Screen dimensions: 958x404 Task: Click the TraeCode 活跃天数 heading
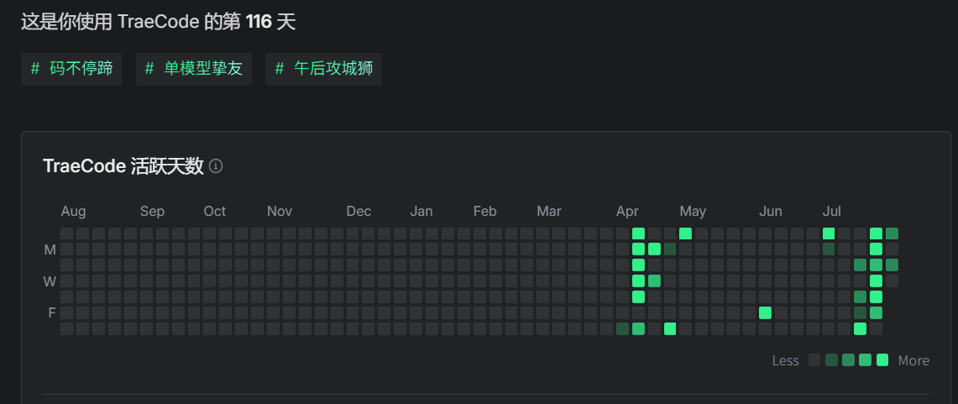coord(123,166)
